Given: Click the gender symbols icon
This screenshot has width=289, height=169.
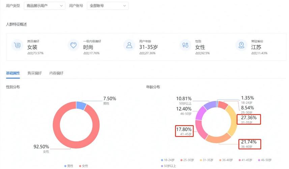Looking at the screenshot, I should 185,45.
